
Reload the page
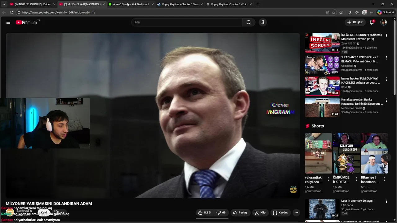tap(11, 12)
